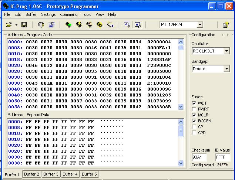This screenshot has width=235, height=180.
Task: Enable the CP code protect checkbox
Action: click(194, 127)
